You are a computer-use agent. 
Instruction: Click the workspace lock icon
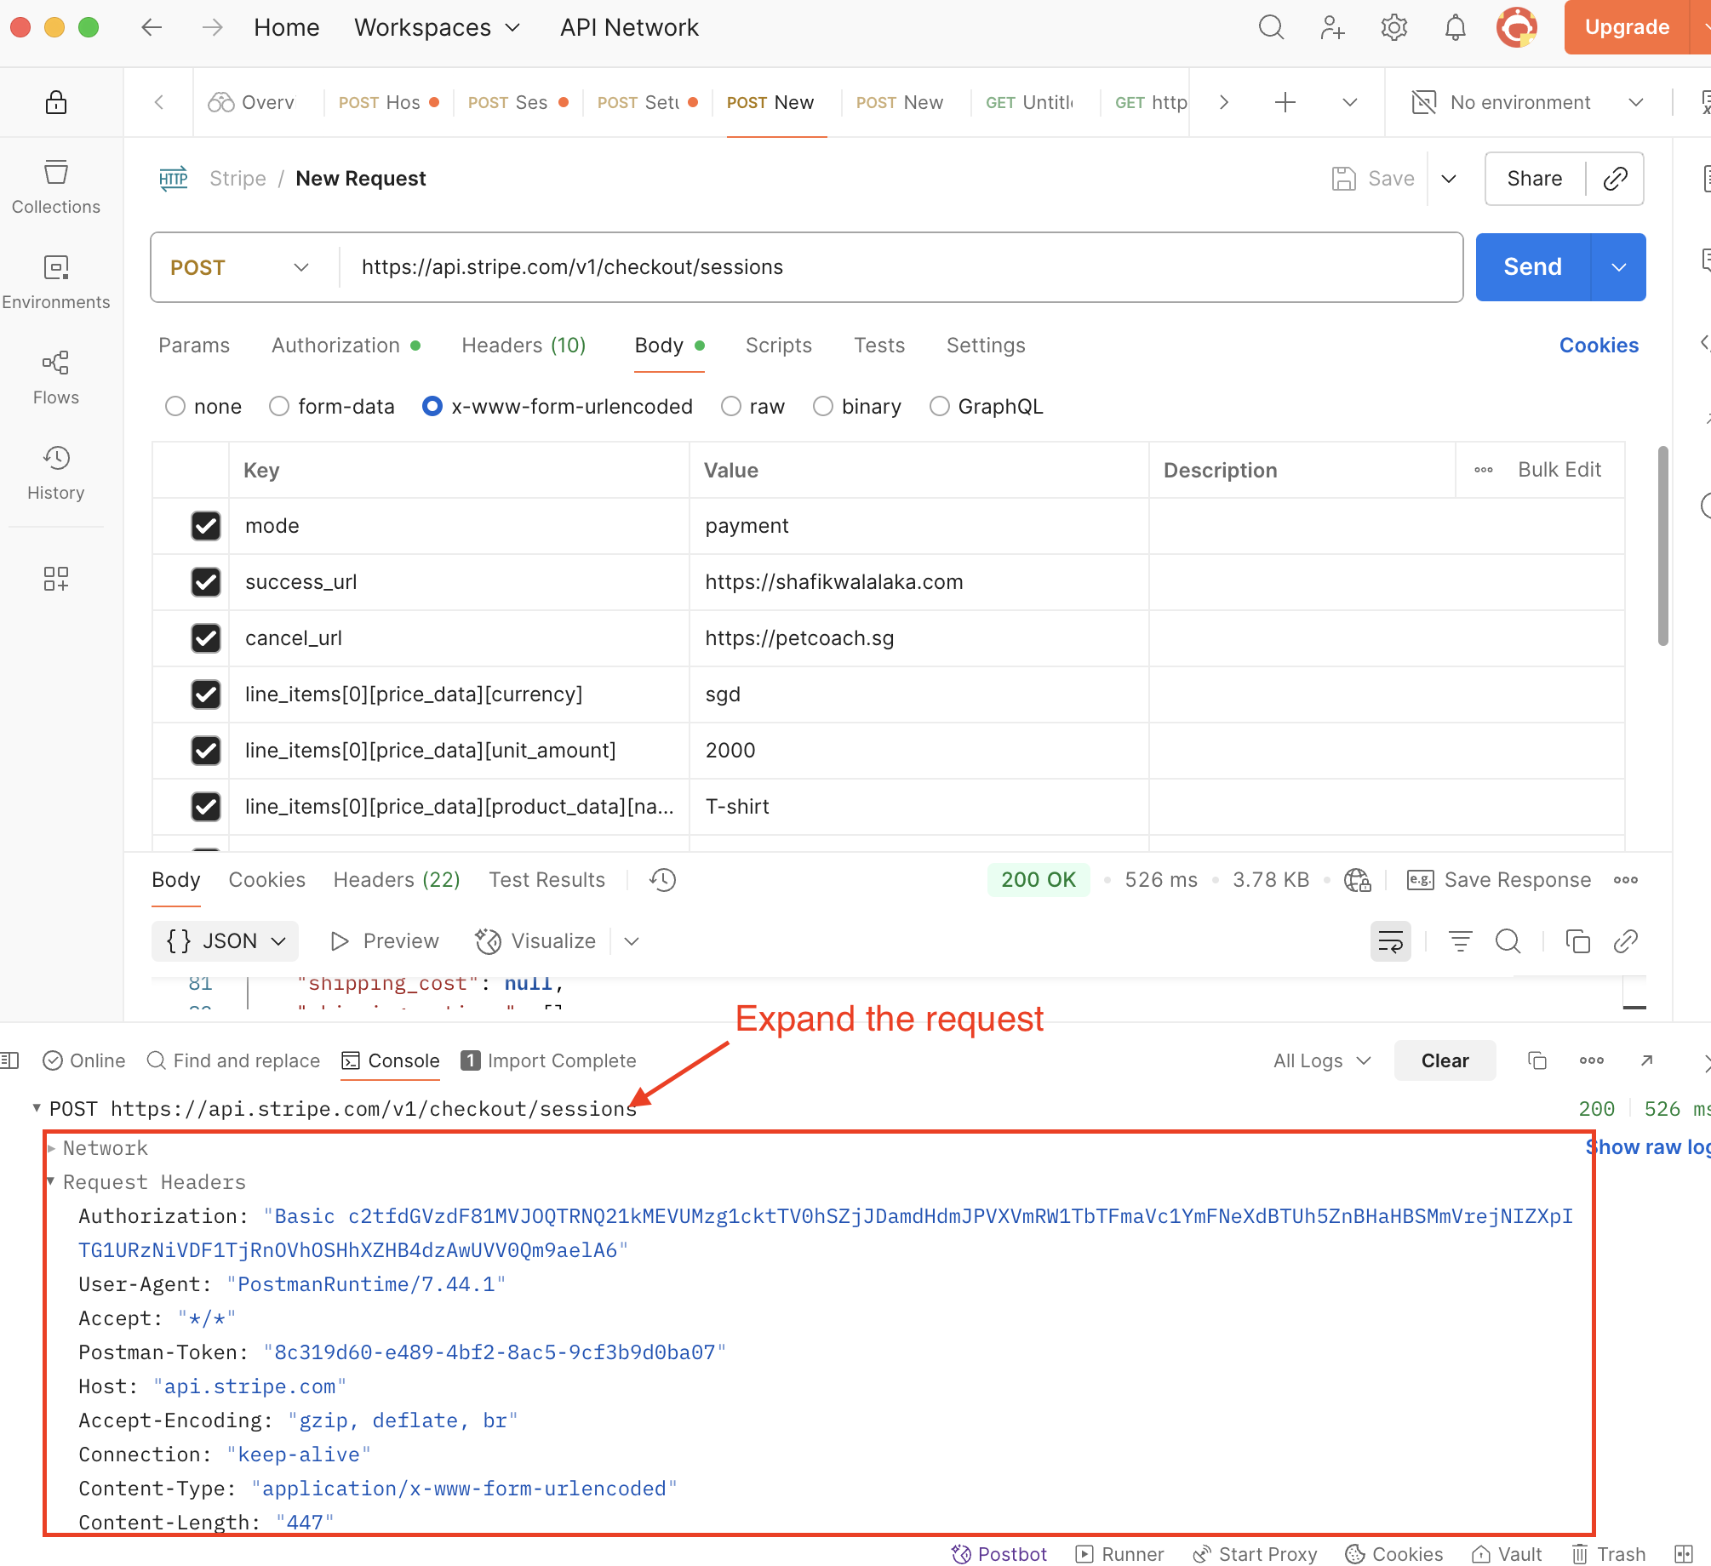pyautogui.click(x=56, y=102)
